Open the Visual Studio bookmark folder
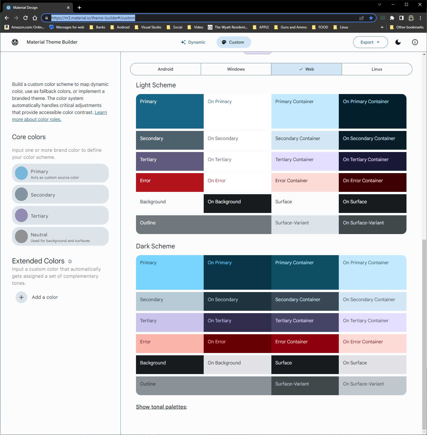427x435 pixels. (148, 27)
